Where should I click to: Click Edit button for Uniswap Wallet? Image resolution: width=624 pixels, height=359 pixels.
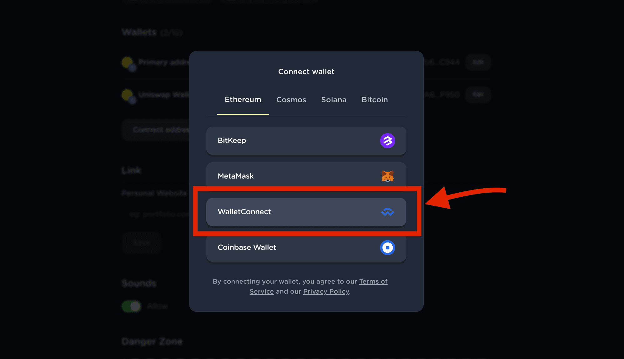pos(478,94)
